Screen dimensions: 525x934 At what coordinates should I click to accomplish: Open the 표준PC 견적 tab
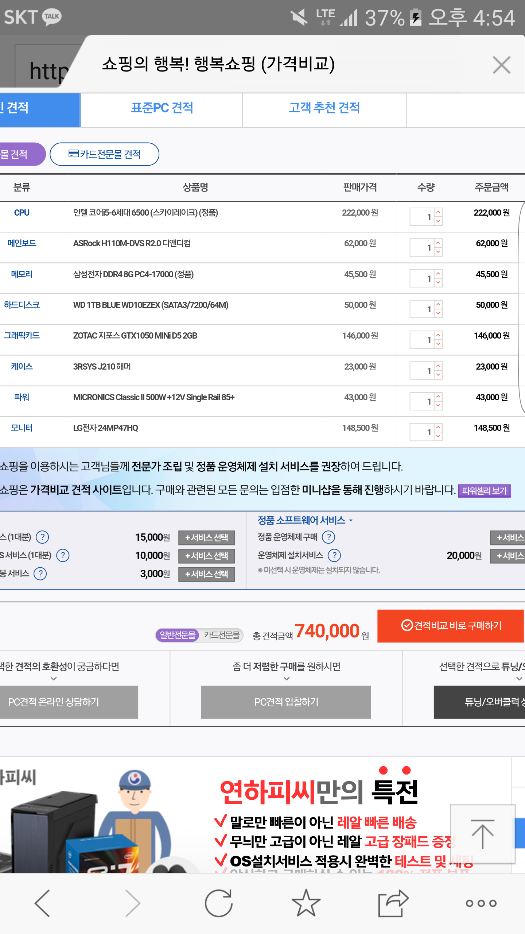[162, 108]
